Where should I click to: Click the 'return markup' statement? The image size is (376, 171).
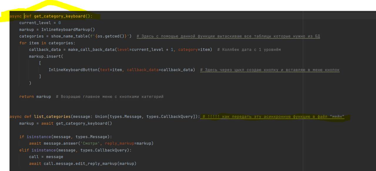(x=35, y=96)
